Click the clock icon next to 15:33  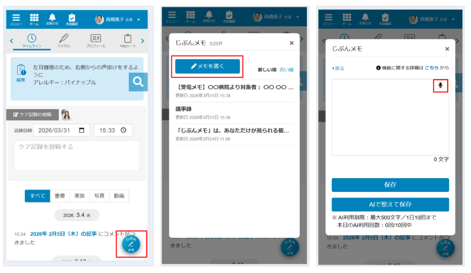coord(122,130)
